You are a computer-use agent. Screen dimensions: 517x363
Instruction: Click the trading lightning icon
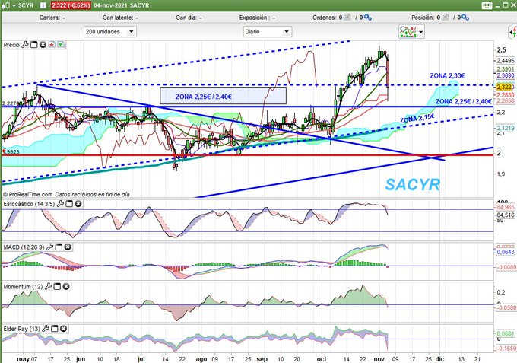tap(512, 32)
